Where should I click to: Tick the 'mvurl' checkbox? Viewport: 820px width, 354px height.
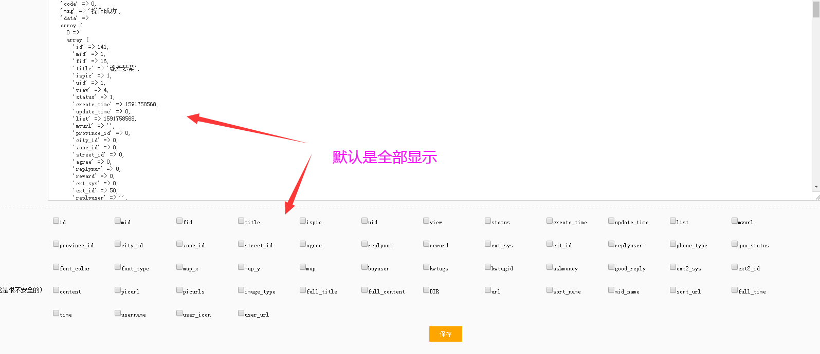[x=735, y=221]
